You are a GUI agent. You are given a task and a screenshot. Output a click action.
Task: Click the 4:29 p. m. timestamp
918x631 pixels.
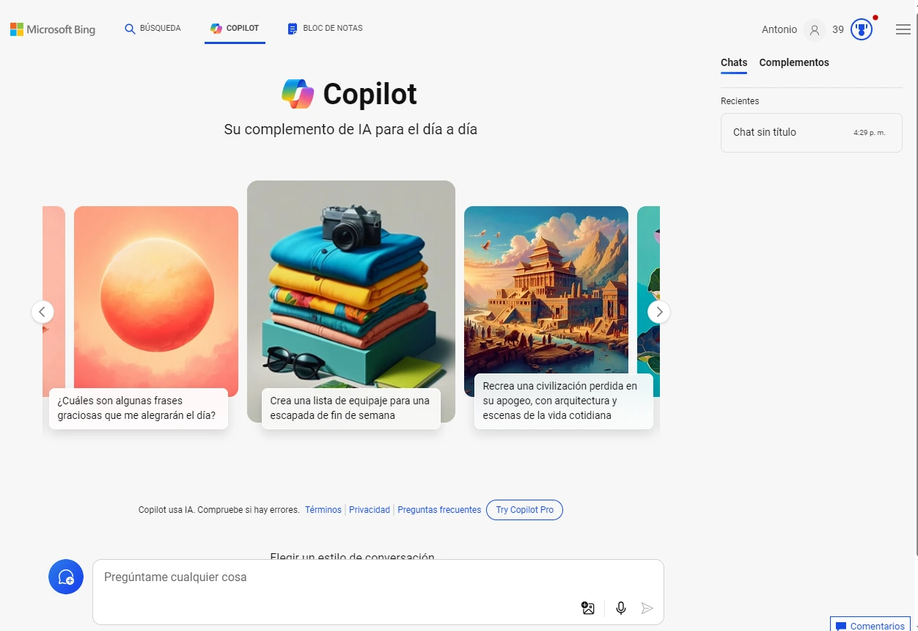[870, 133]
